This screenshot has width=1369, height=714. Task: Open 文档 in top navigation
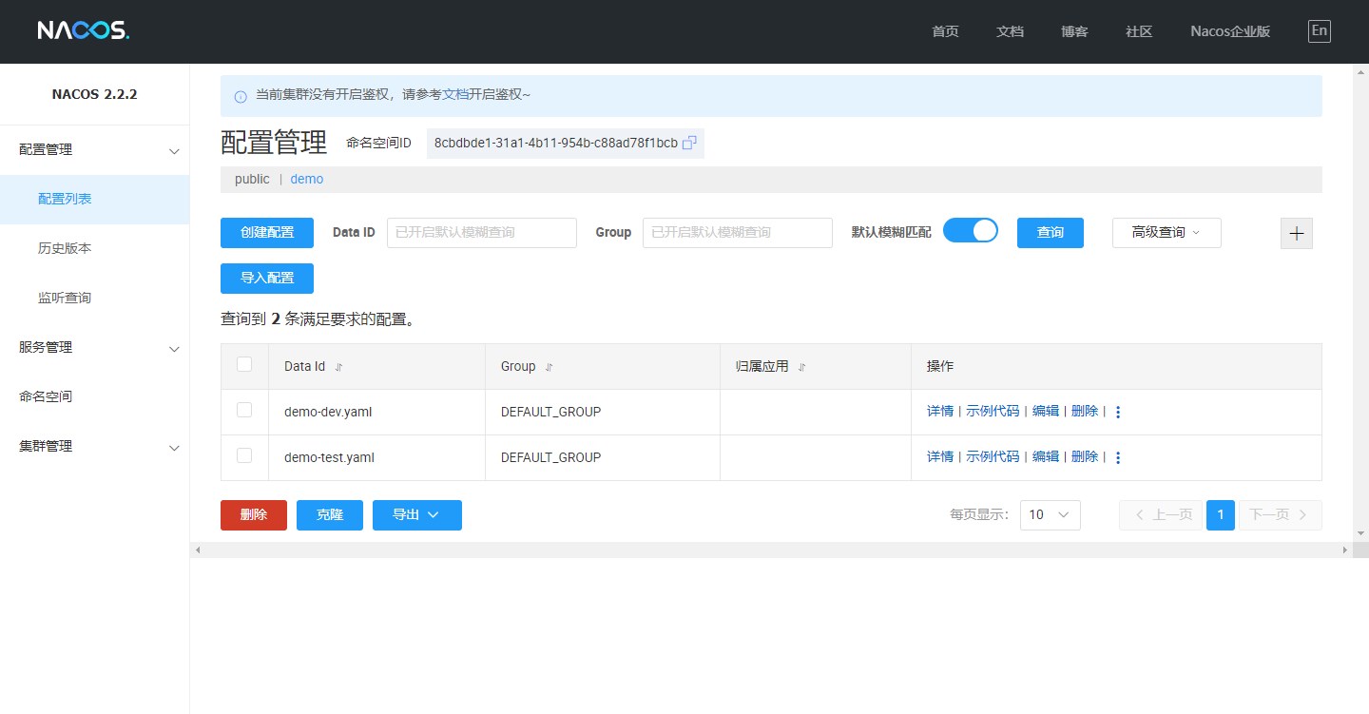pyautogui.click(x=1010, y=31)
